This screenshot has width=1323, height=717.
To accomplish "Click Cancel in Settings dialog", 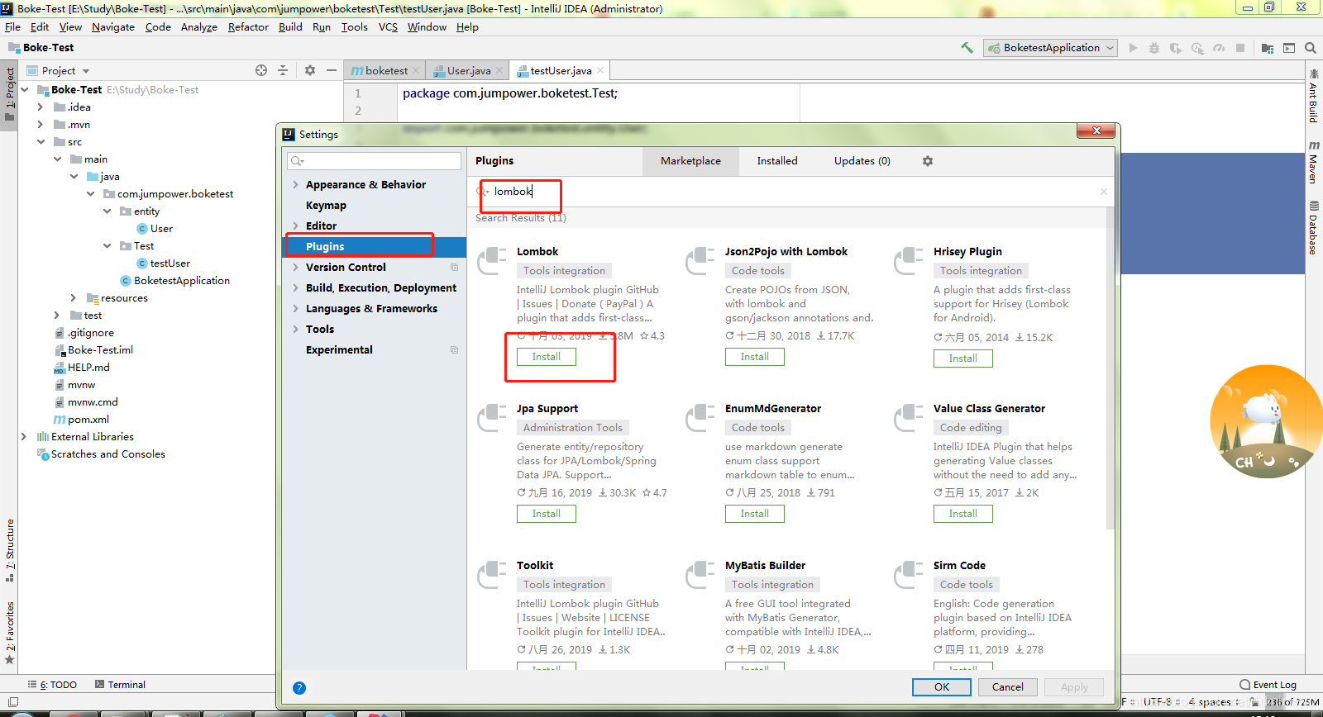I will [x=1008, y=687].
